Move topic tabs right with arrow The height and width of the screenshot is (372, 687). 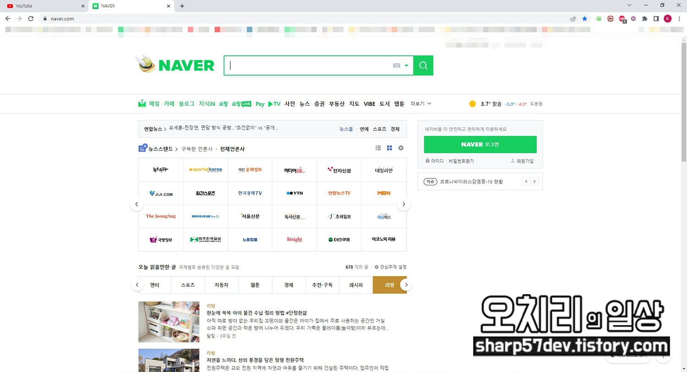406,285
